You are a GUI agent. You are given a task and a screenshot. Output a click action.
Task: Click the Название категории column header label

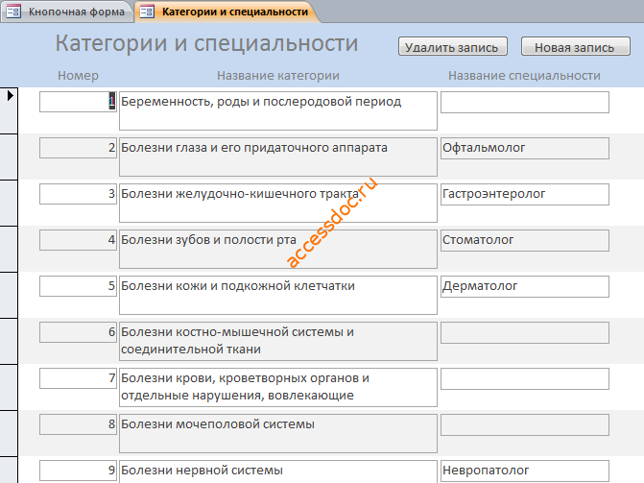click(x=278, y=76)
